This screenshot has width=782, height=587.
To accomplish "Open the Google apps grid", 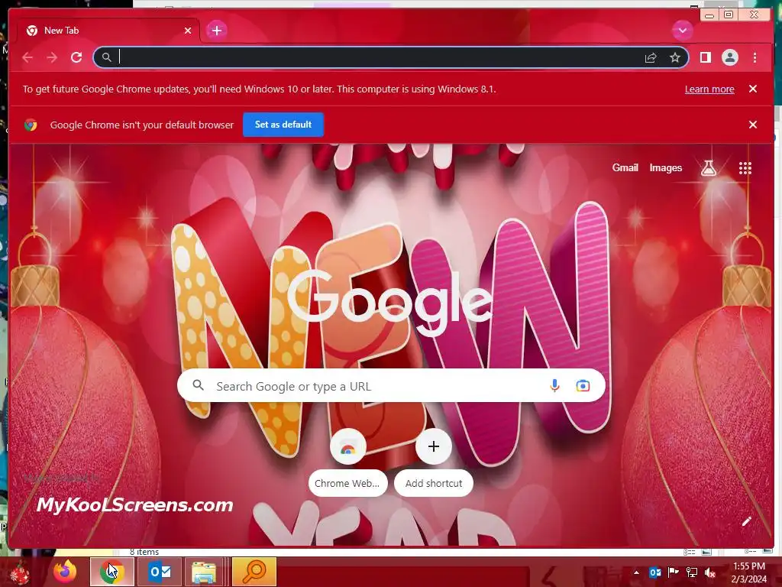I will pos(745,168).
